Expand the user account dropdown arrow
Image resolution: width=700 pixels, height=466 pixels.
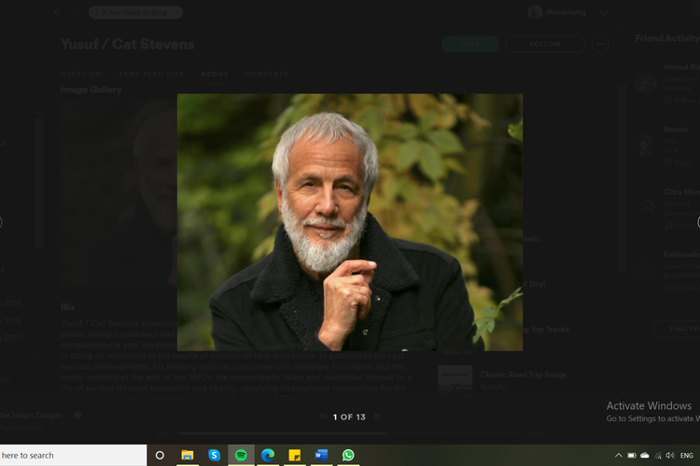(x=604, y=12)
